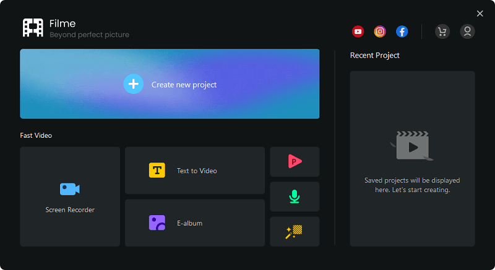This screenshot has height=270, width=495.
Task: Click the Filme film-strip logo
Action: coord(33,28)
